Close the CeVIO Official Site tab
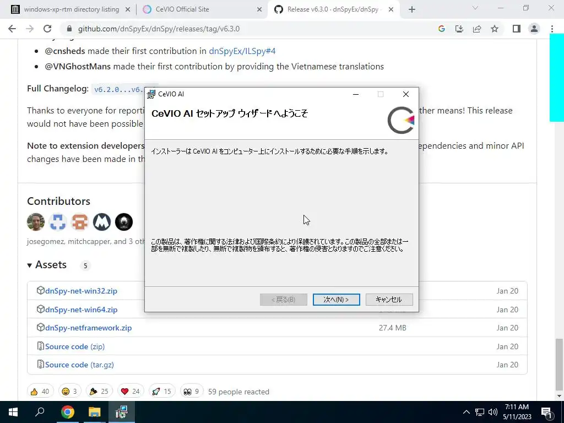 (259, 10)
